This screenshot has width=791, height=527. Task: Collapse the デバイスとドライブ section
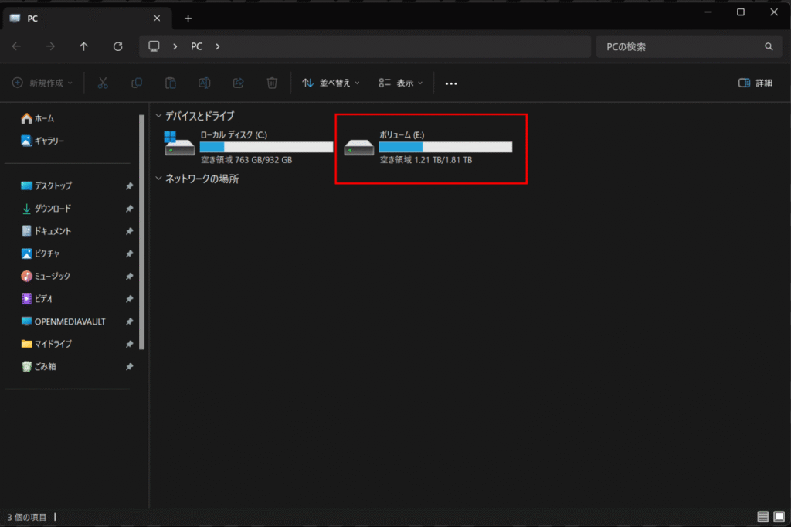[159, 116]
